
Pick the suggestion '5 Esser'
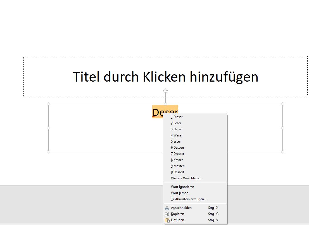click(176, 141)
